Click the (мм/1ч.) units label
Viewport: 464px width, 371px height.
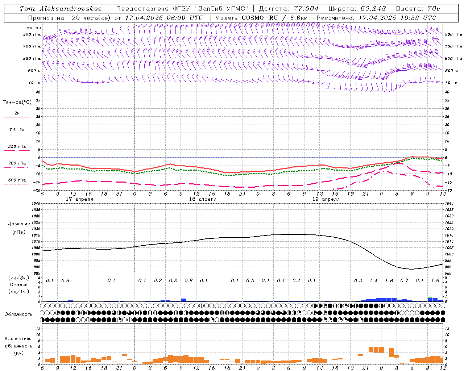pyautogui.click(x=19, y=292)
